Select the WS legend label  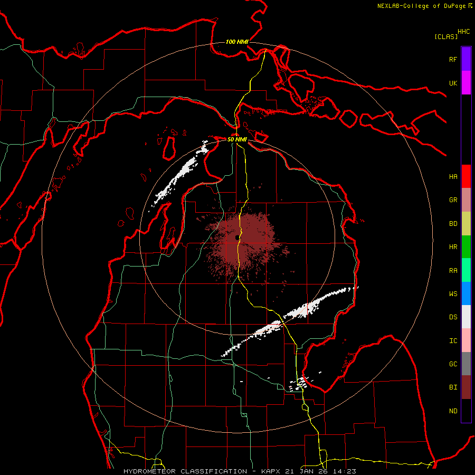[x=453, y=294]
